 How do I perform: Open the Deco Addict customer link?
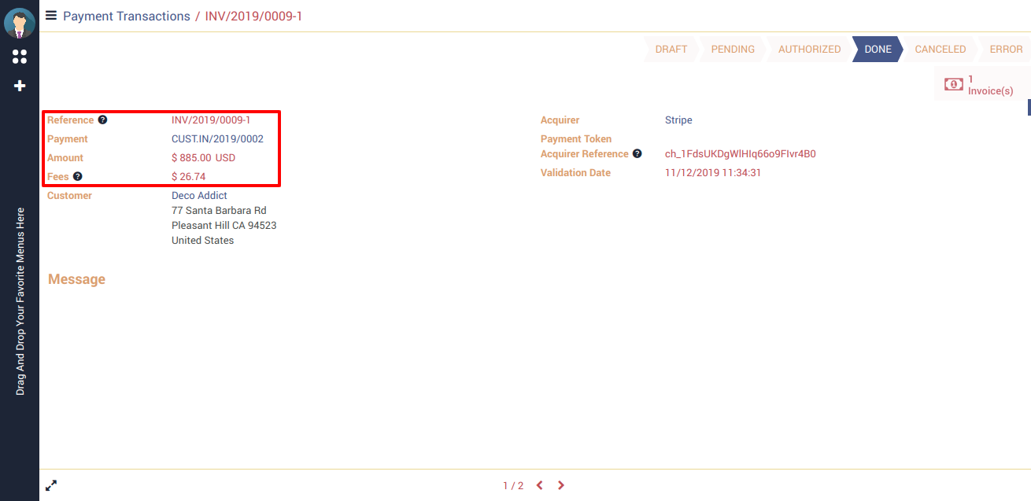click(x=199, y=196)
